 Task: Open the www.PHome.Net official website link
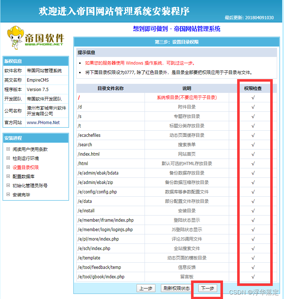pos(43,122)
